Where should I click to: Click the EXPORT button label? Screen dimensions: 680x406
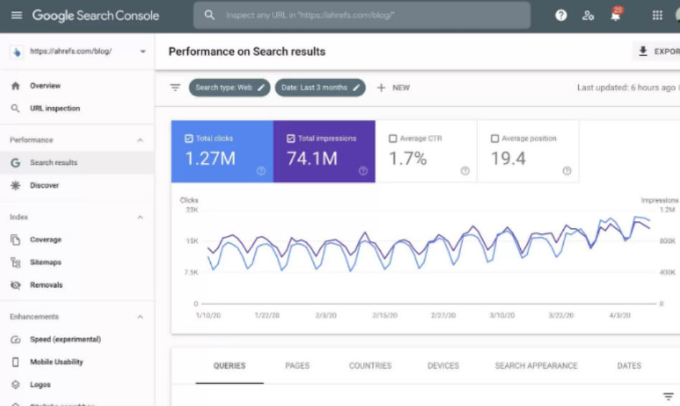[x=667, y=52]
